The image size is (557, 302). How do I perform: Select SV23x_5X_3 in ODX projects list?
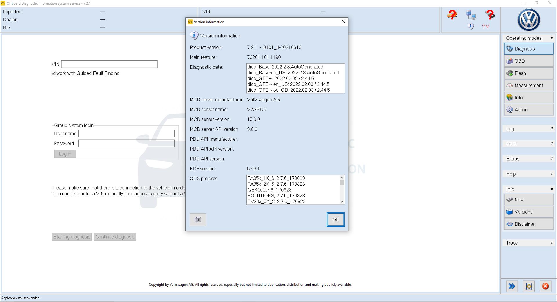(x=276, y=201)
